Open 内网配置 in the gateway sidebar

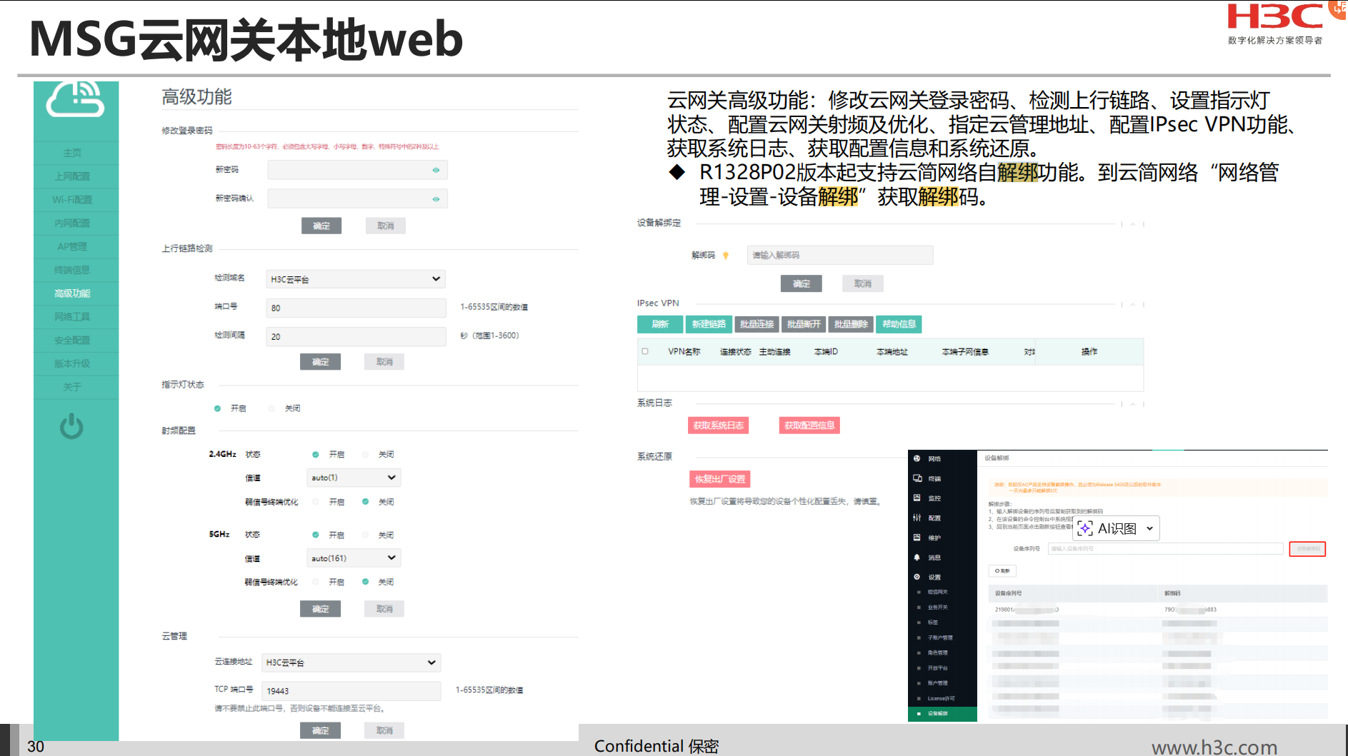[72, 223]
